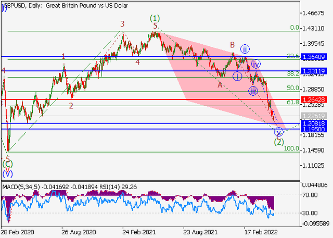333x238 pixels.
Task: Select the 1.33119 blue price tag
Action: pyautogui.click(x=314, y=71)
